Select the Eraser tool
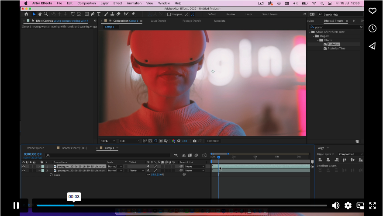Image resolution: width=383 pixels, height=216 pixels. pos(118,14)
